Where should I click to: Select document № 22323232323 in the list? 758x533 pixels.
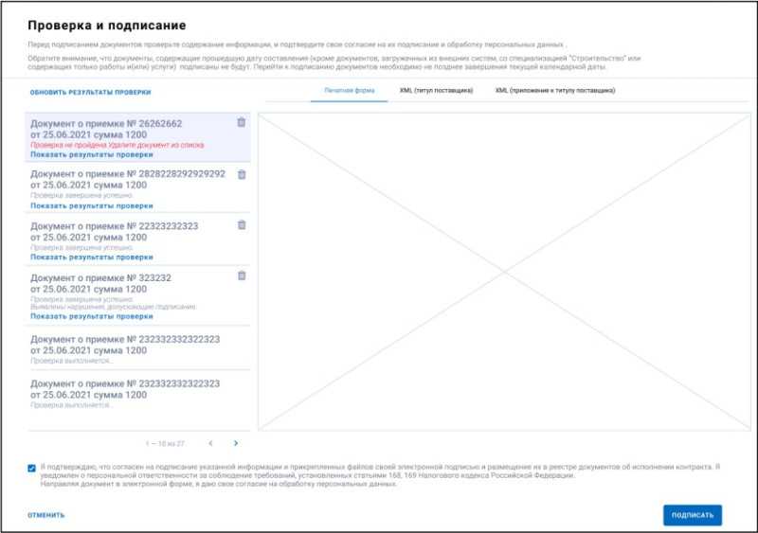point(137,240)
